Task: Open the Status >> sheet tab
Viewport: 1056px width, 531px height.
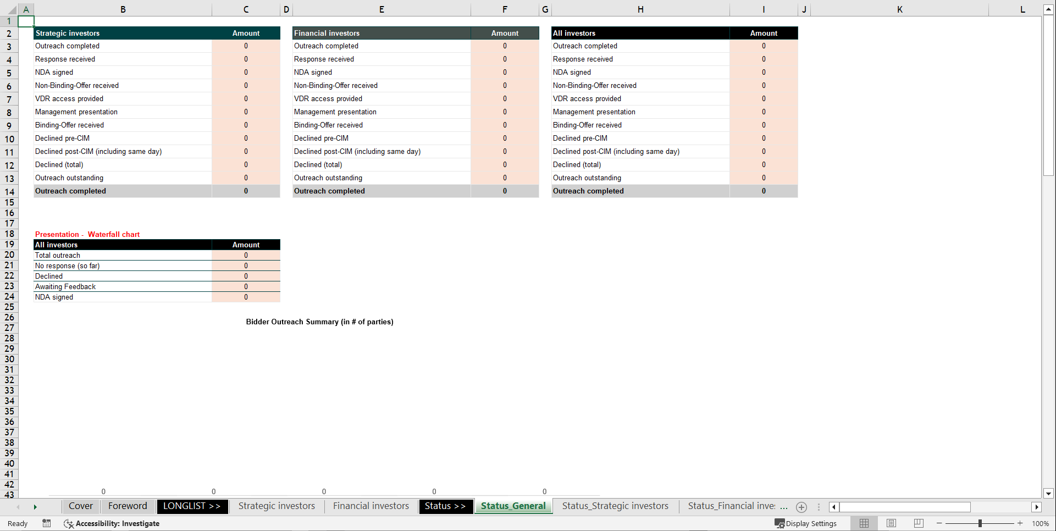Action: 445,506
